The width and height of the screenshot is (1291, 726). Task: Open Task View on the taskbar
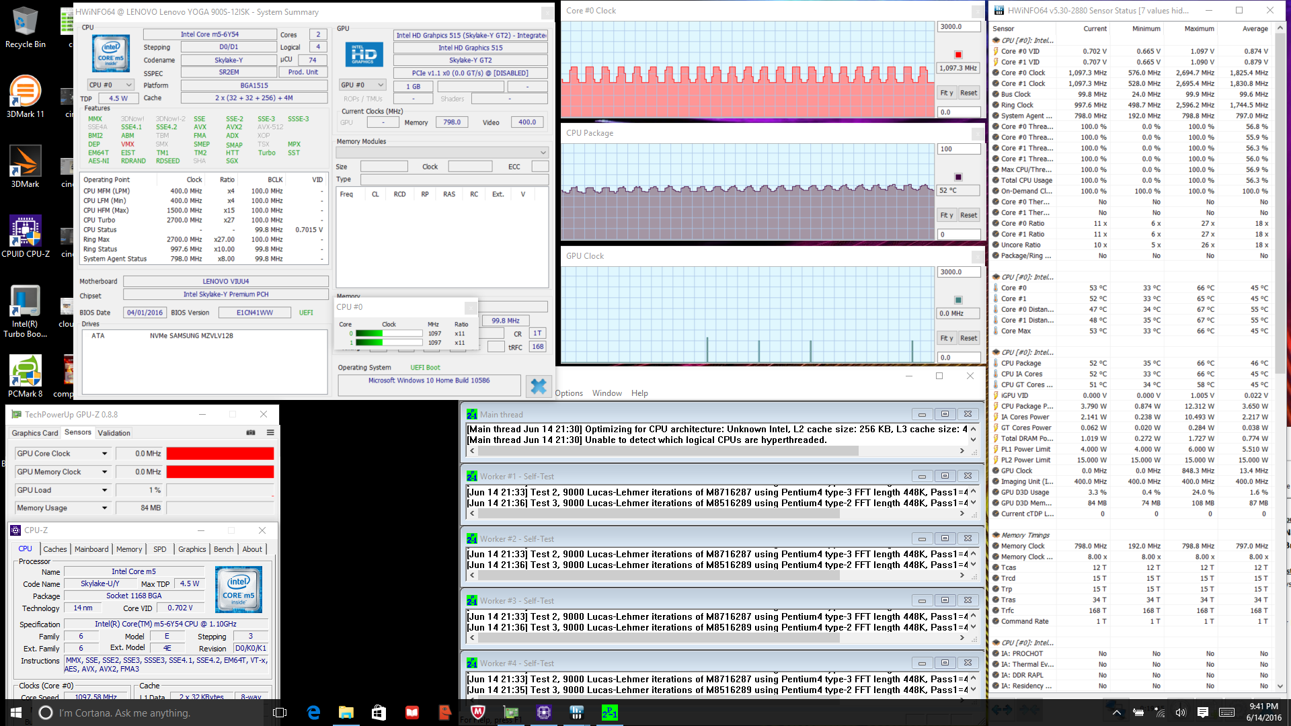(280, 713)
